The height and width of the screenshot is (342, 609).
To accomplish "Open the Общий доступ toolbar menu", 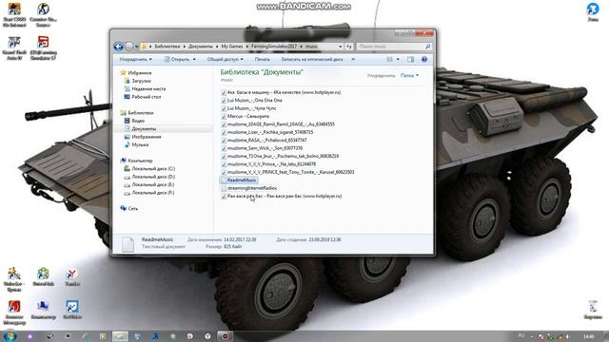I will [x=226, y=59].
